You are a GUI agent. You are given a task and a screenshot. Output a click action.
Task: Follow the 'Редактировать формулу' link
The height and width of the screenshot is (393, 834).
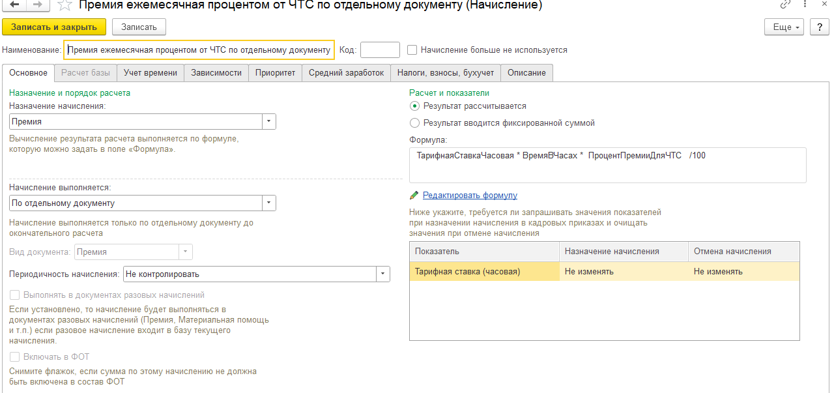pos(470,196)
